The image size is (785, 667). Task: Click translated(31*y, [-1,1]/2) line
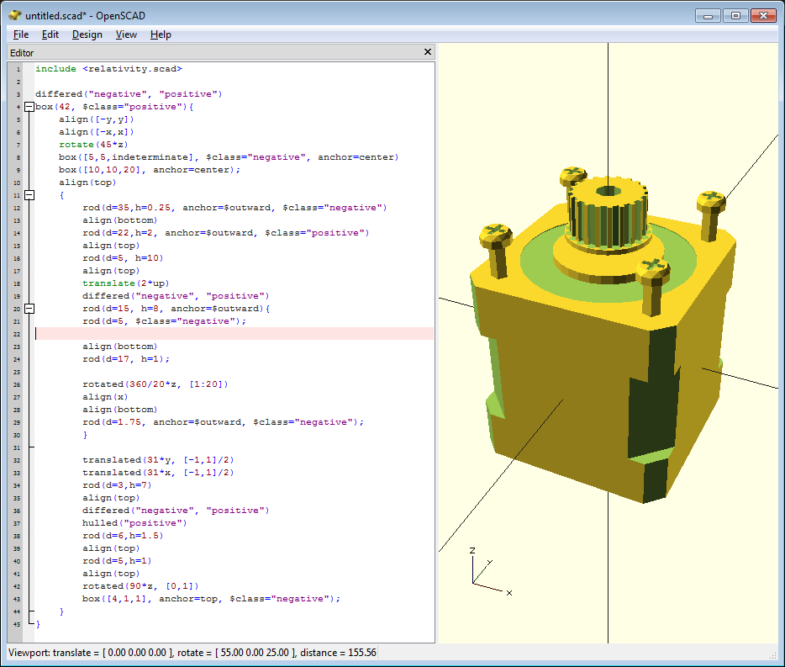click(x=158, y=460)
